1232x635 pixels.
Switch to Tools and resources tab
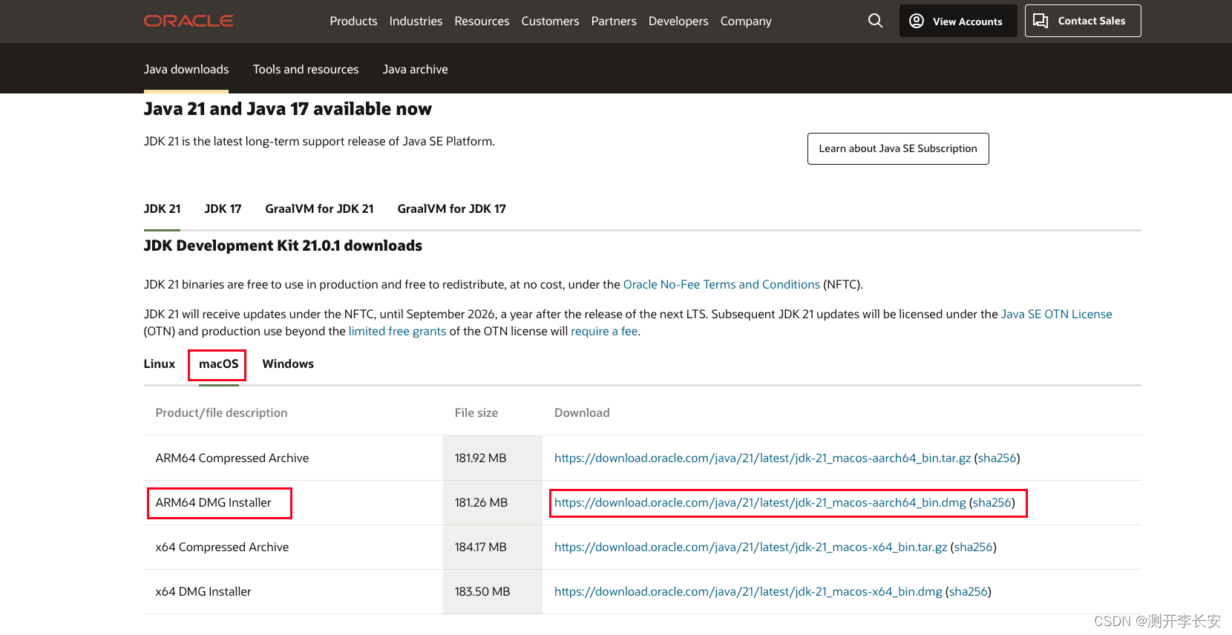click(x=306, y=69)
